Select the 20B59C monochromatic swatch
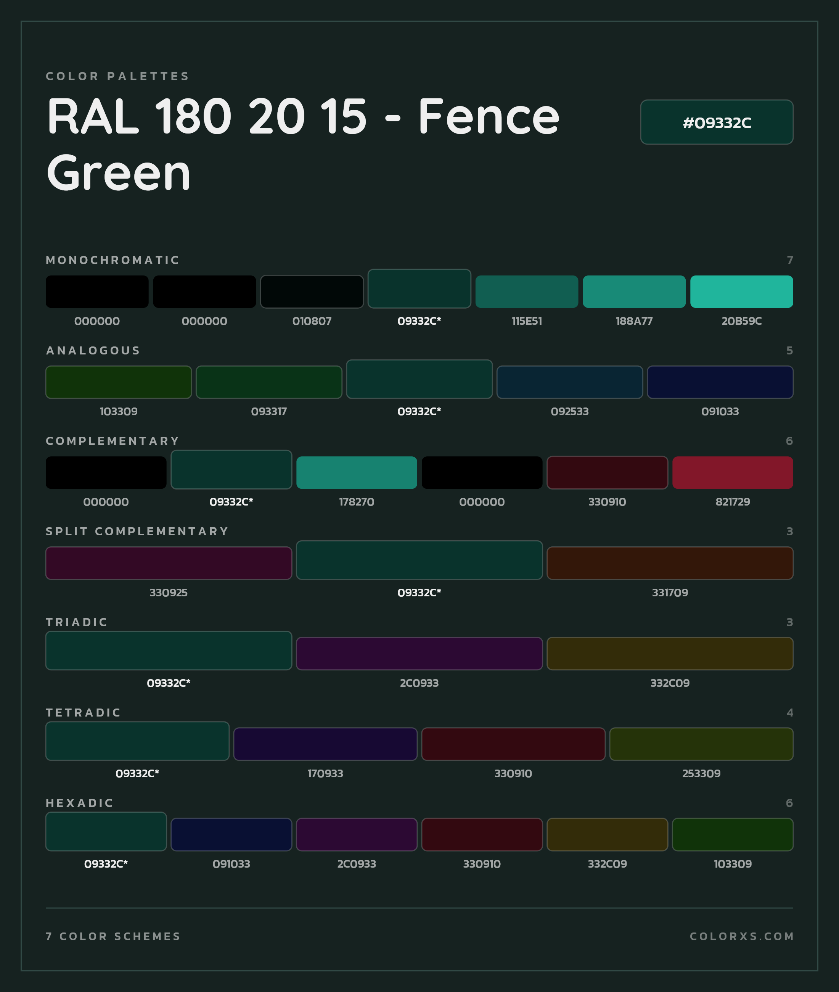The height and width of the screenshot is (992, 839). coord(741,291)
